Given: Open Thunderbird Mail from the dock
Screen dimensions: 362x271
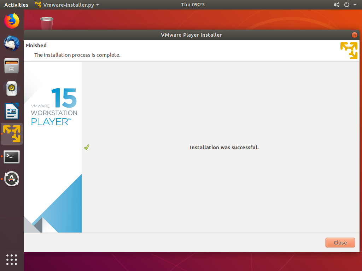Looking at the screenshot, I should [x=12, y=43].
